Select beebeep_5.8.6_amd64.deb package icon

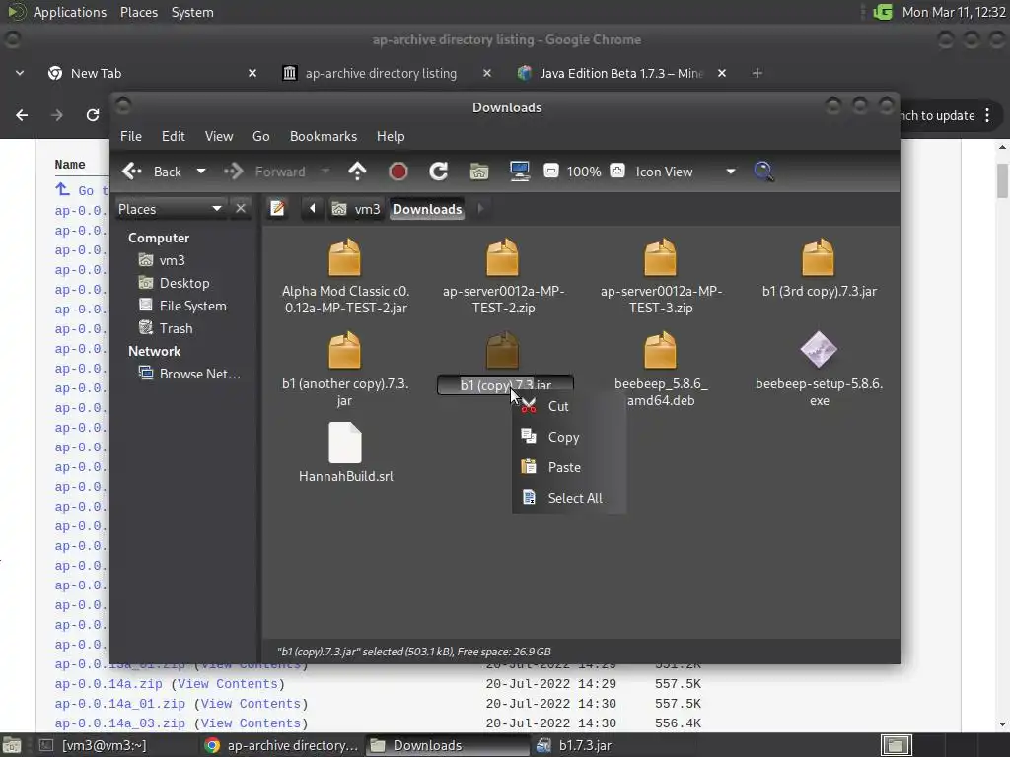[x=660, y=350]
